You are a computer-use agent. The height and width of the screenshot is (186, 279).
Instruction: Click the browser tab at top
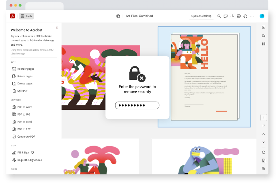point(45,6)
